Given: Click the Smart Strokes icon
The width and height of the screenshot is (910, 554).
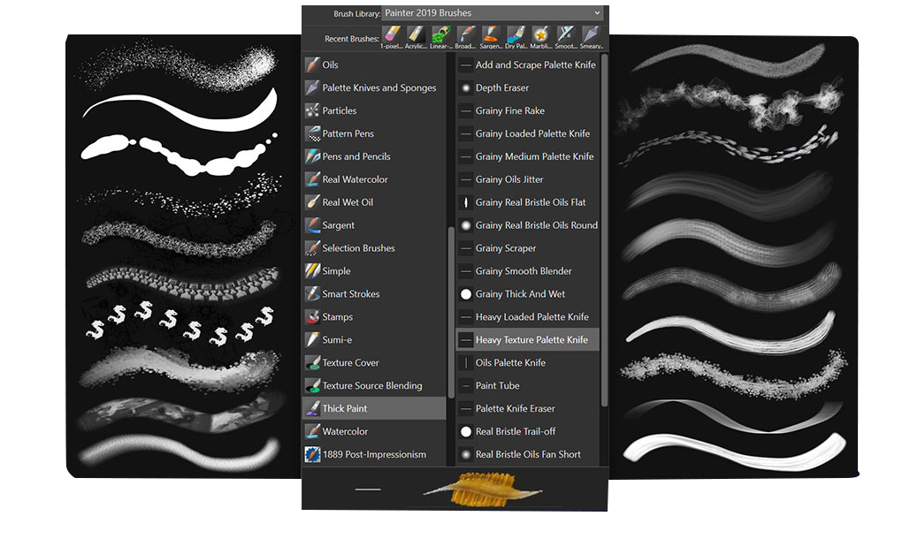Looking at the screenshot, I should point(312,293).
